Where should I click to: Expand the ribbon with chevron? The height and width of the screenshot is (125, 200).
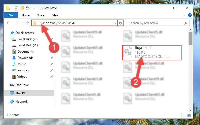tap(184, 15)
